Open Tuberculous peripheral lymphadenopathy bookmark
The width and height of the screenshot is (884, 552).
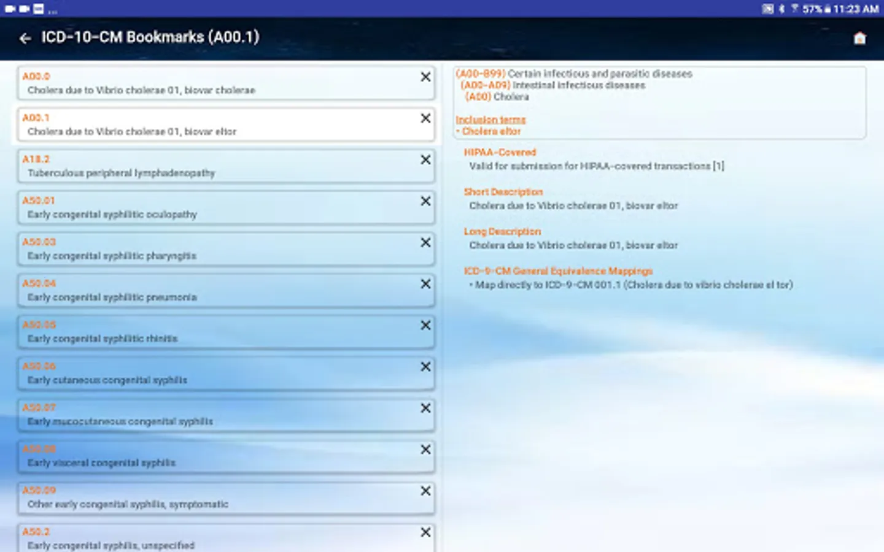coord(226,166)
